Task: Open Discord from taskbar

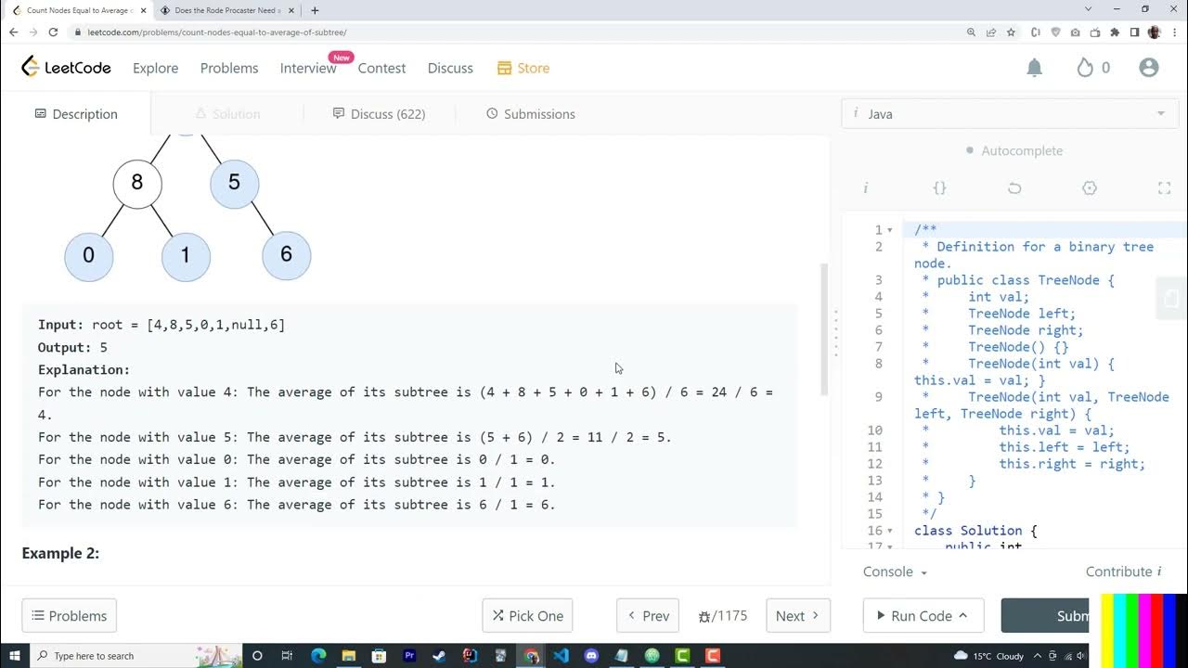Action: click(591, 655)
